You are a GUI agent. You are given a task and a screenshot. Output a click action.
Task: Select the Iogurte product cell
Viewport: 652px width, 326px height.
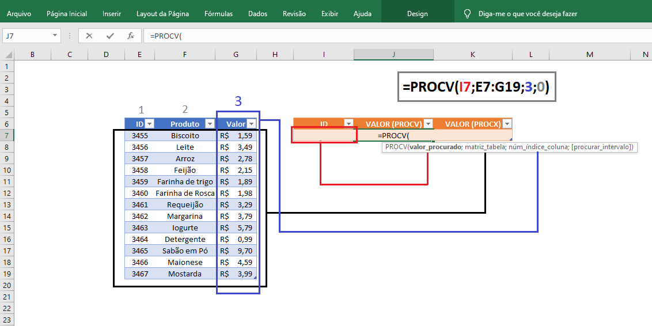(x=185, y=228)
